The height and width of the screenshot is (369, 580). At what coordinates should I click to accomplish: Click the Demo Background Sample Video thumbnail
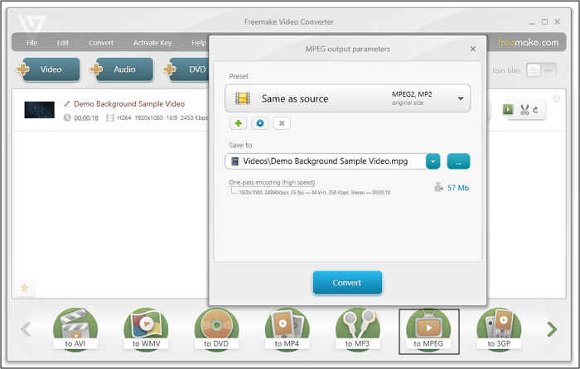point(39,110)
